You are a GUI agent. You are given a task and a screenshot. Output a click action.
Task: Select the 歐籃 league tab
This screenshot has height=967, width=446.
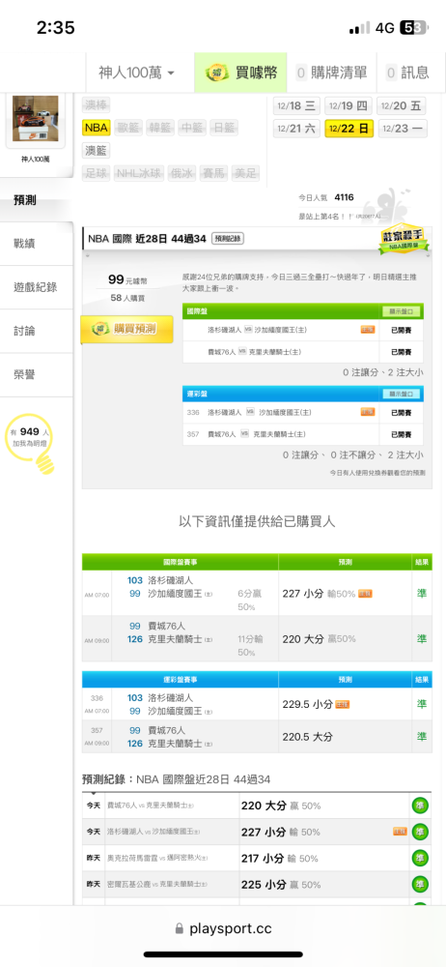point(128,128)
